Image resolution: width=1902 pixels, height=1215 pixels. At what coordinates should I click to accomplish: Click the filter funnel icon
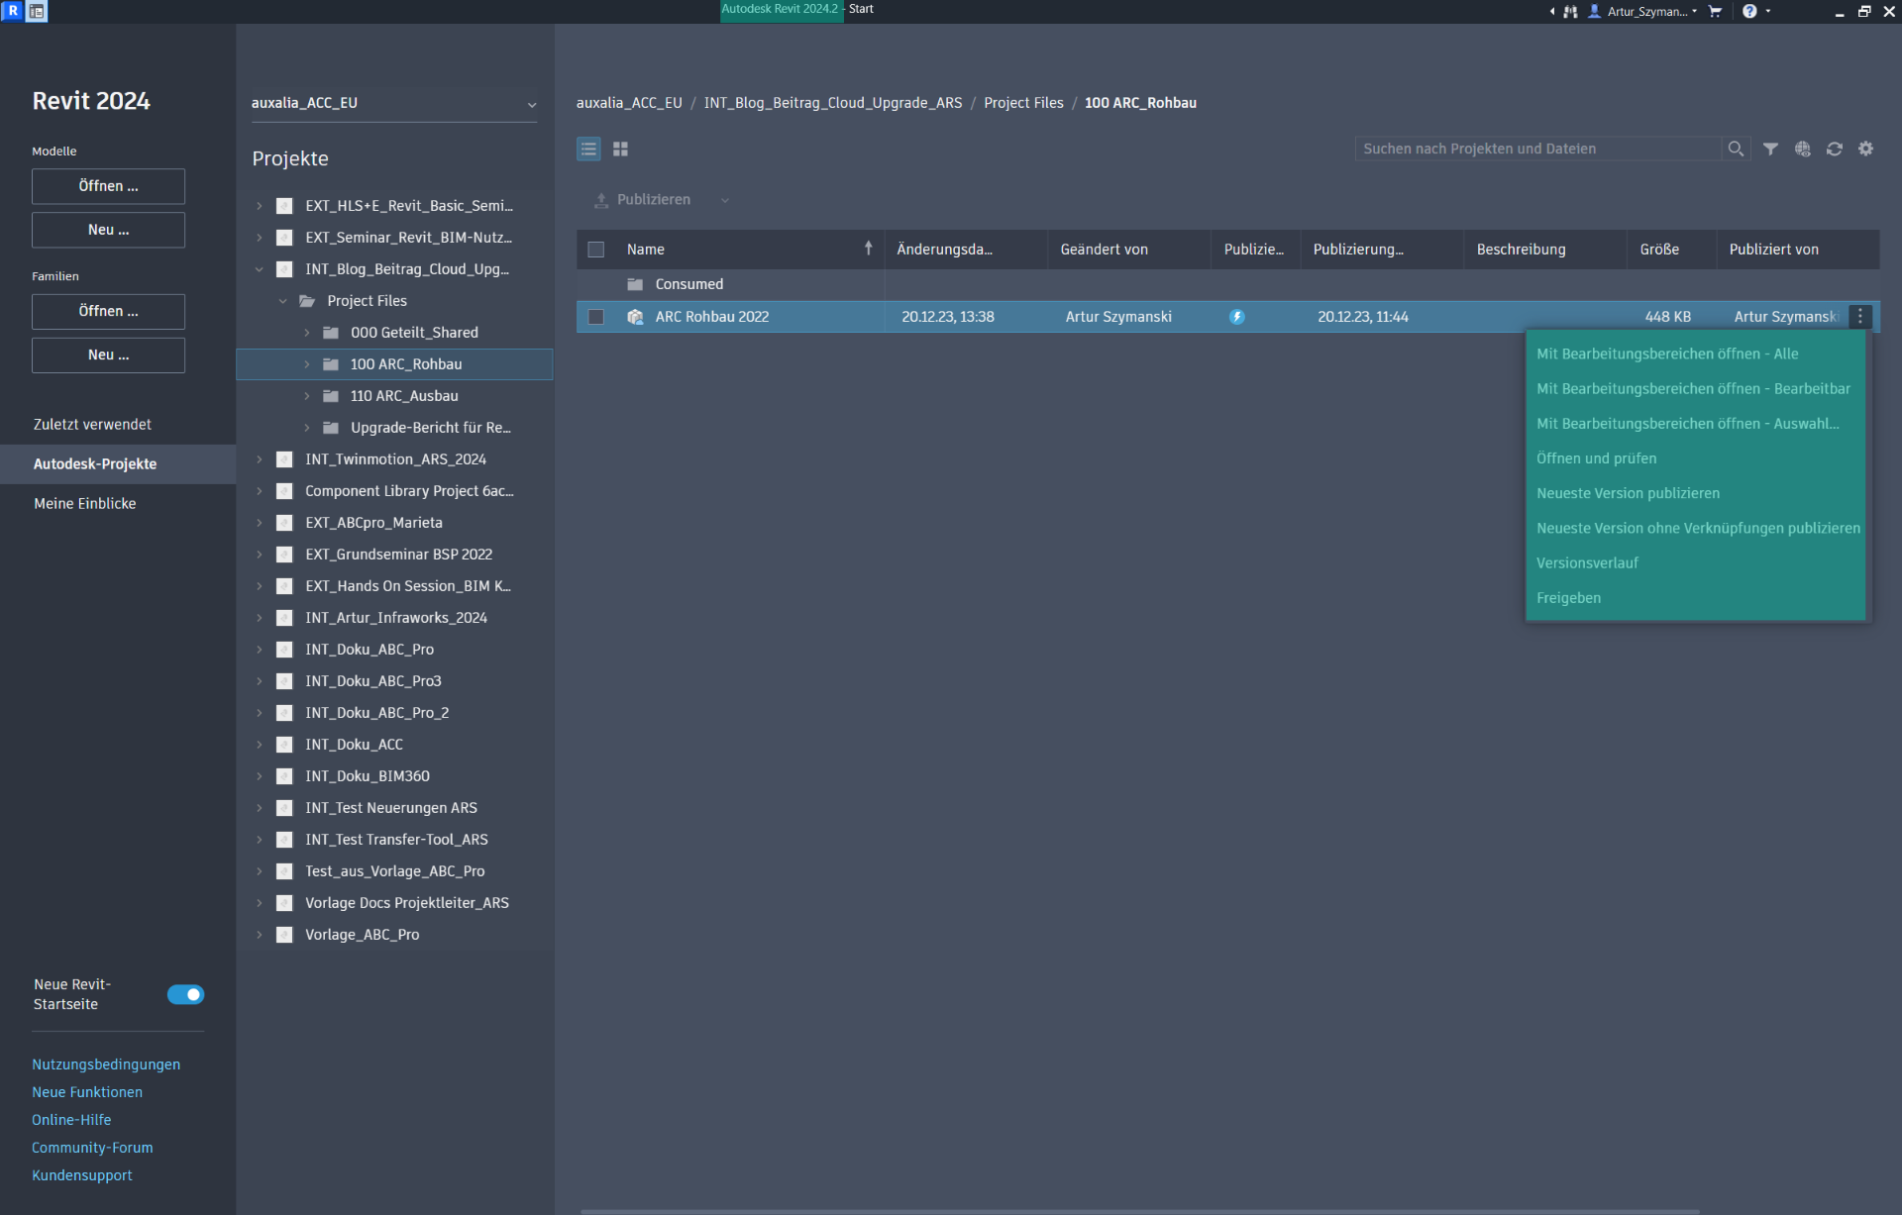point(1770,149)
